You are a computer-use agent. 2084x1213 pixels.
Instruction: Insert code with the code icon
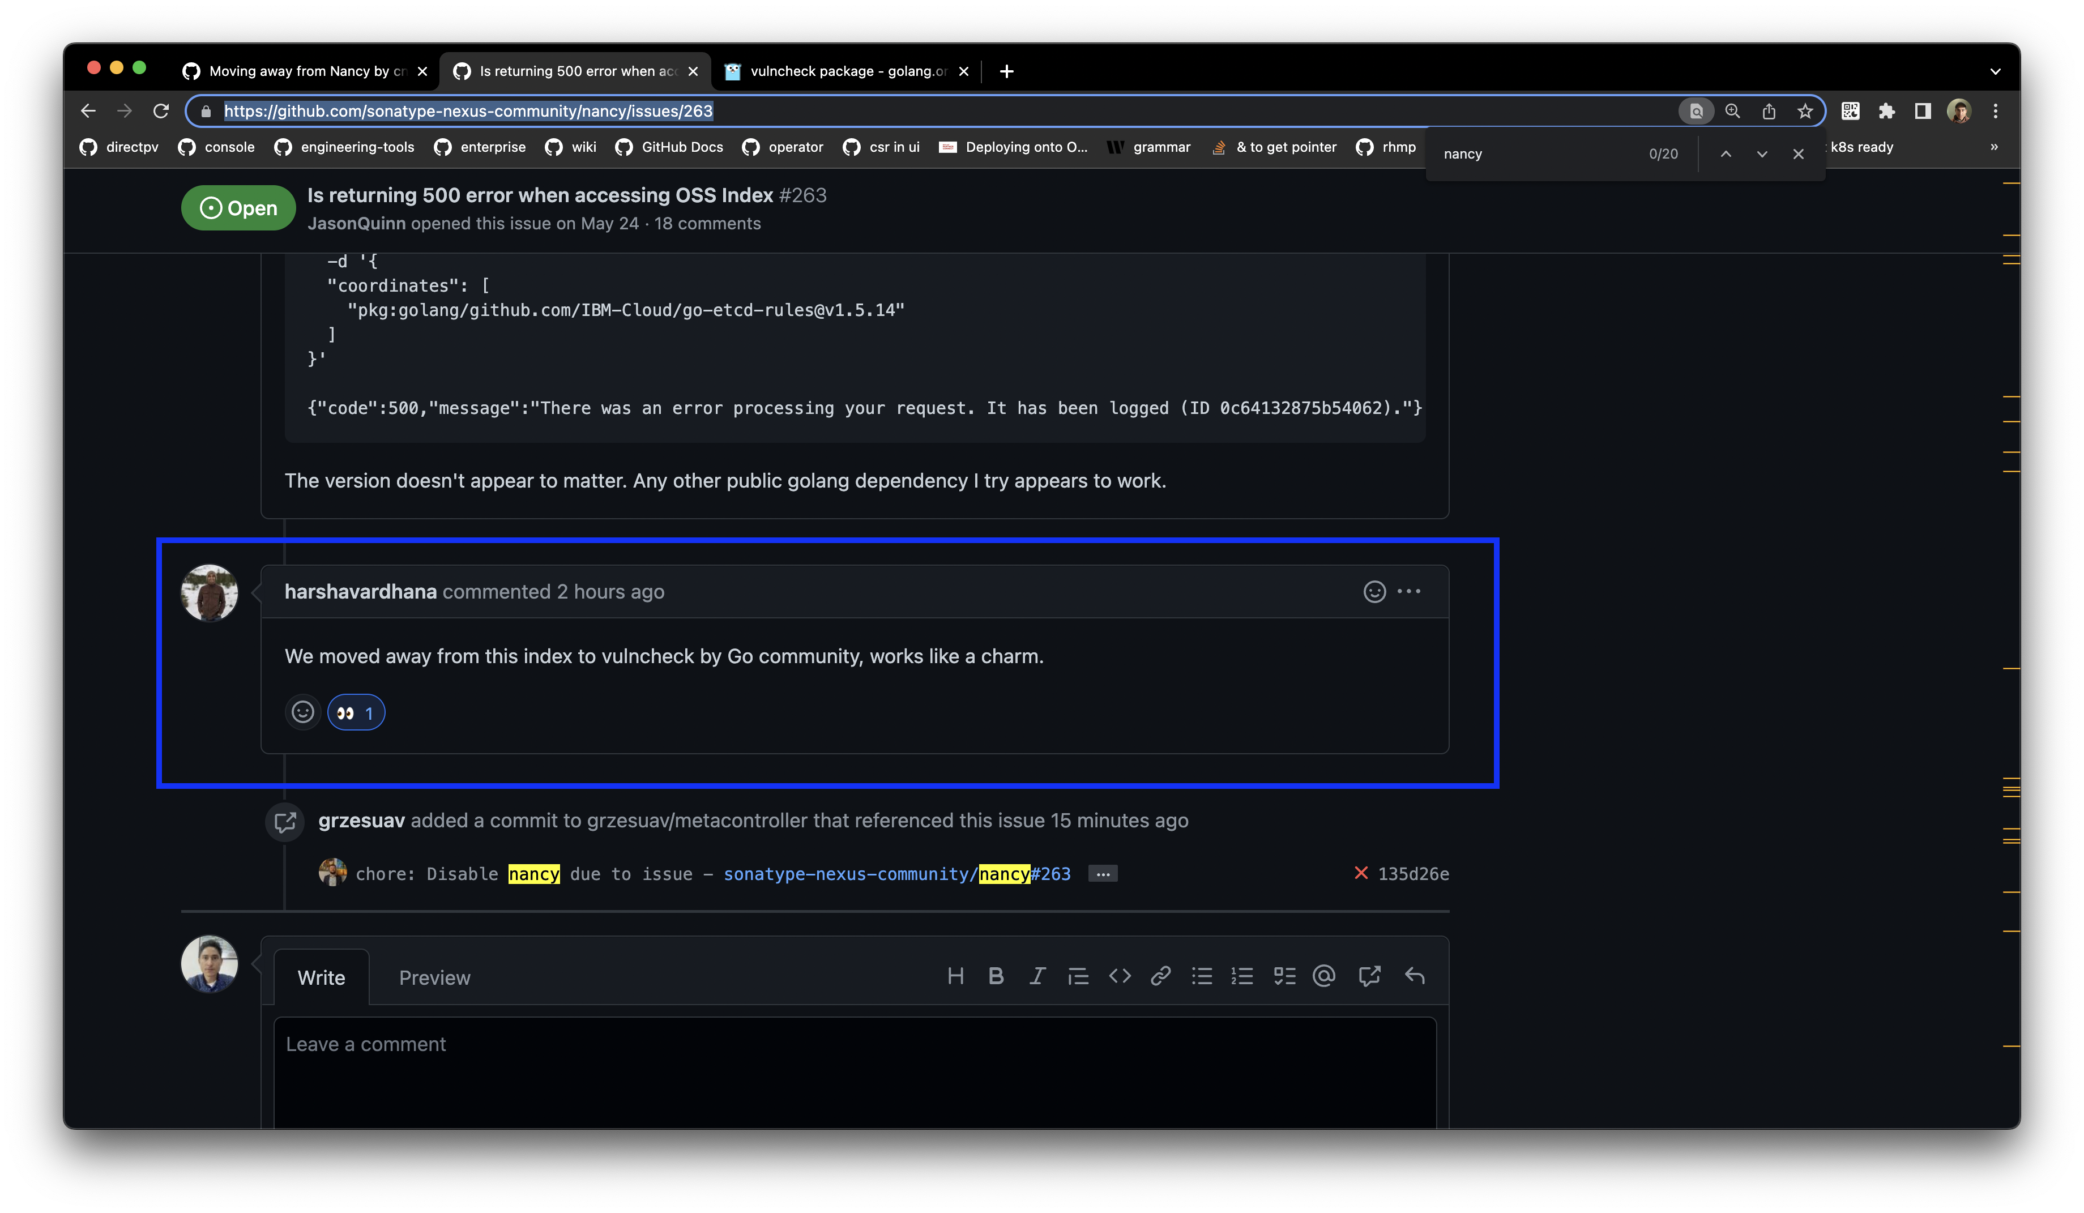(x=1120, y=976)
